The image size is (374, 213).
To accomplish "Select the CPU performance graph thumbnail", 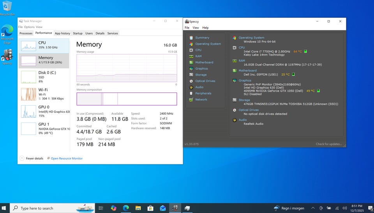I will [29, 47].
